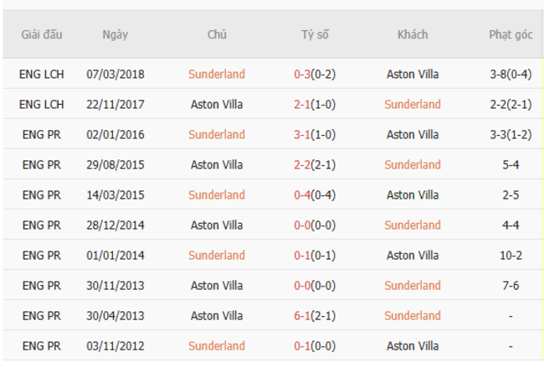Open Sunderland home team on 03/11/2012
This screenshot has height=368, width=544.
(217, 345)
